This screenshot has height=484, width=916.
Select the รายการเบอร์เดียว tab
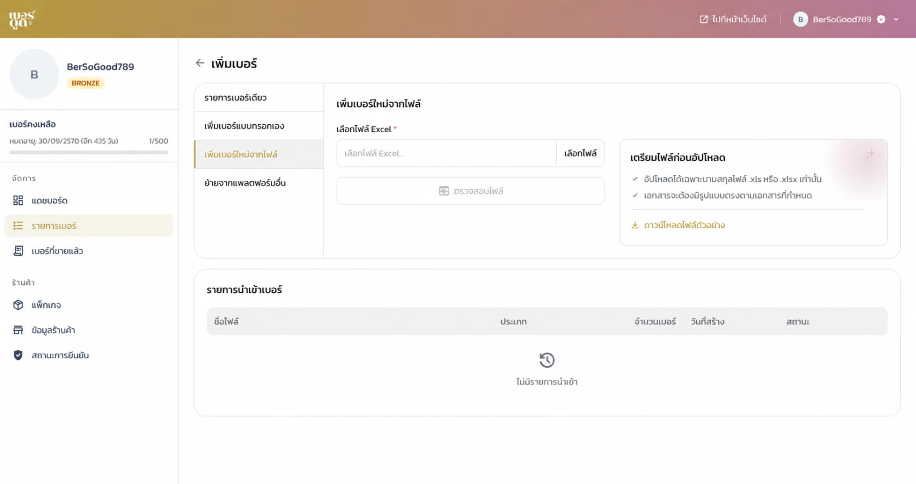[259, 98]
